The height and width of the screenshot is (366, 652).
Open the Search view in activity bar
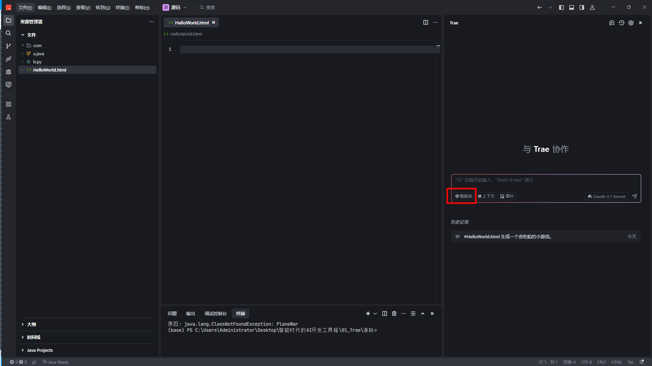[8, 33]
